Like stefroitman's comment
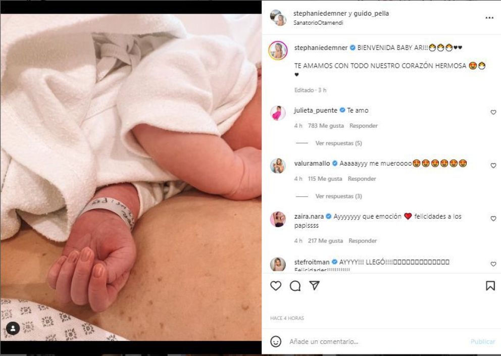Viewport: 501px width, 356px height. (493, 264)
